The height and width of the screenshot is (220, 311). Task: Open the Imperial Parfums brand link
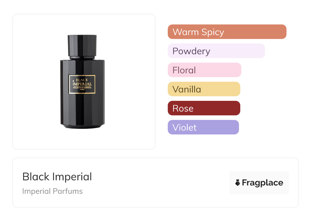pyautogui.click(x=52, y=191)
